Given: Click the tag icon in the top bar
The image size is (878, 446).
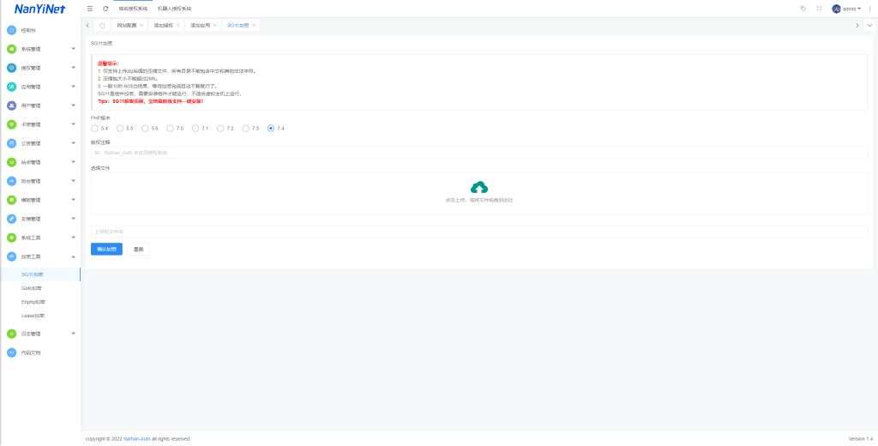Looking at the screenshot, I should (x=803, y=9).
